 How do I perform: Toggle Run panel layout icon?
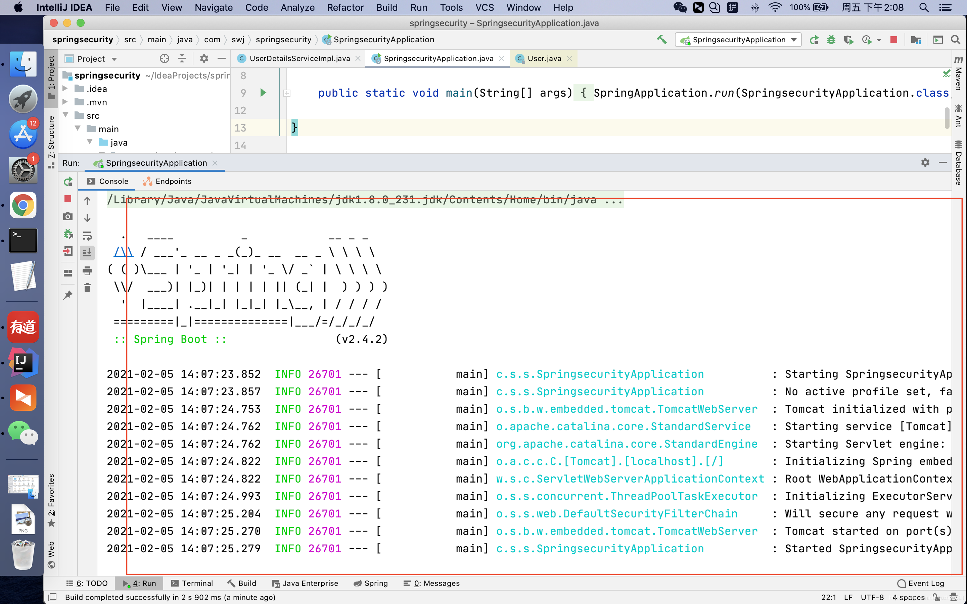[68, 273]
